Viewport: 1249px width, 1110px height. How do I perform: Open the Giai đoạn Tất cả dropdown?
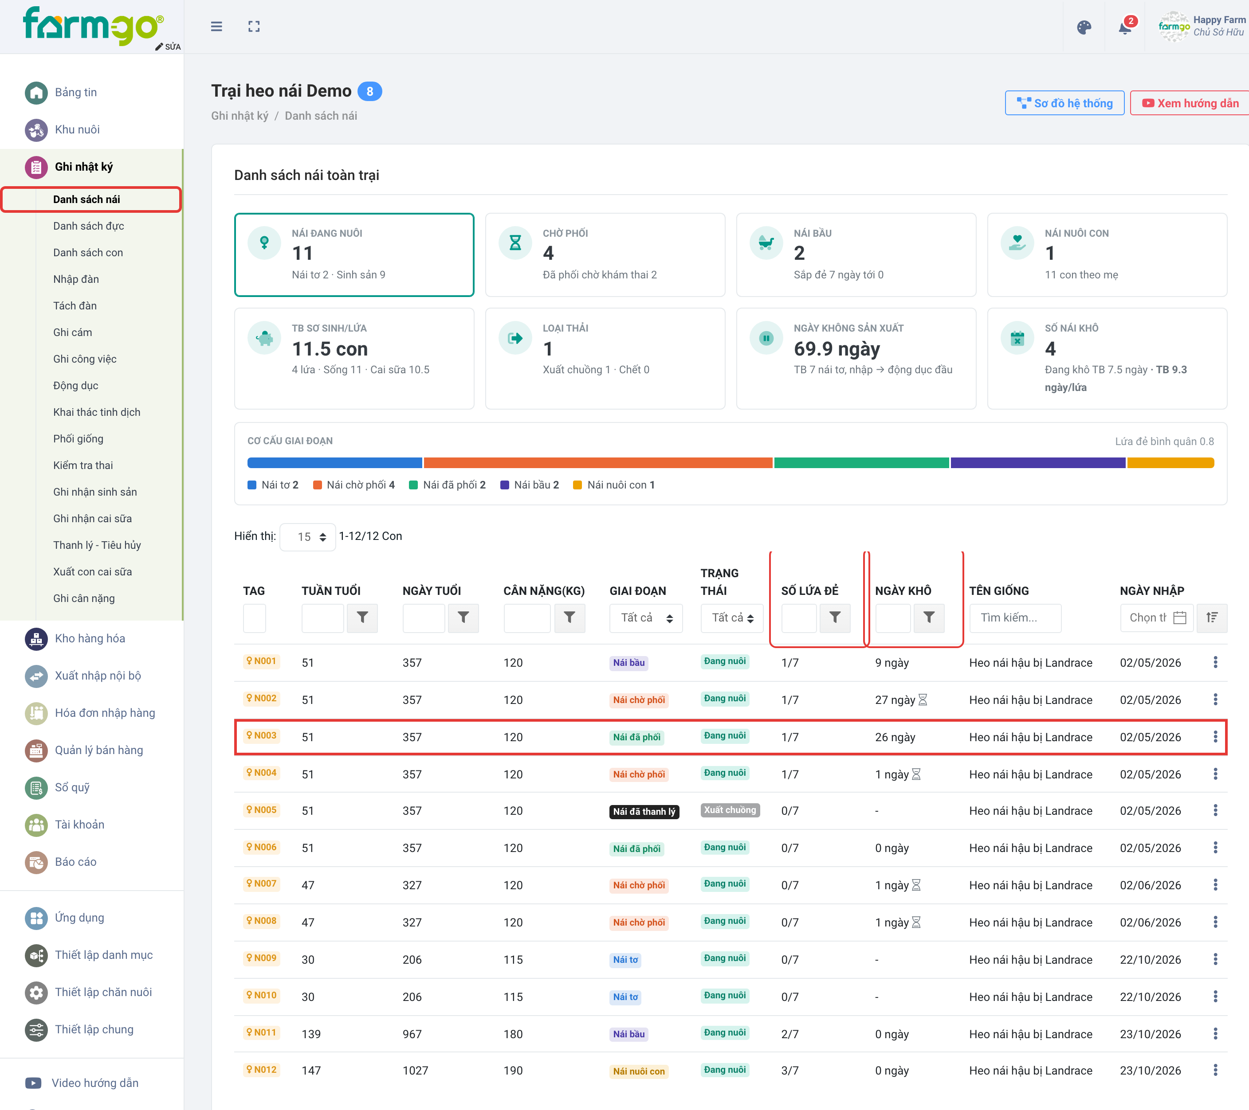[x=647, y=618]
